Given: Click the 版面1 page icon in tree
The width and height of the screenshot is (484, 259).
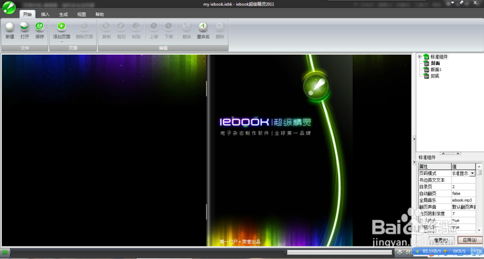Looking at the screenshot, I should pos(426,70).
